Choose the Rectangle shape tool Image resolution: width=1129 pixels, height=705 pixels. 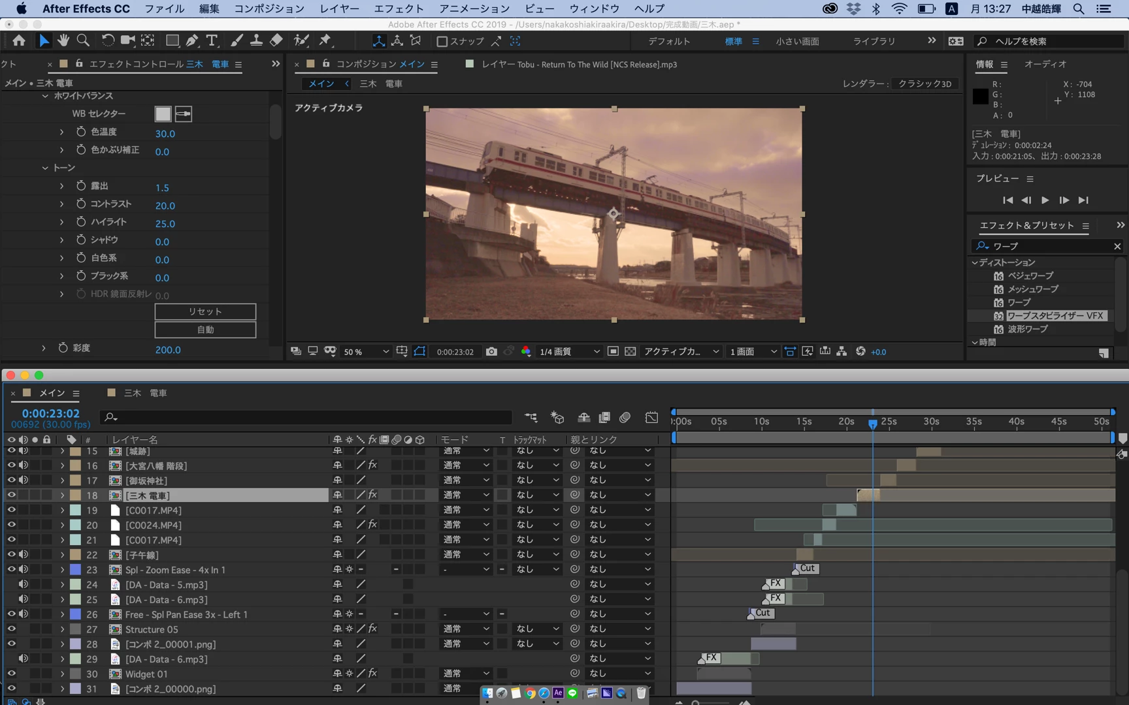[172, 40]
